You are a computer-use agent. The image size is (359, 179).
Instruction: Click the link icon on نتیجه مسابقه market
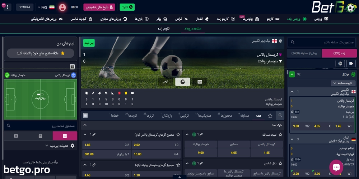201,135
